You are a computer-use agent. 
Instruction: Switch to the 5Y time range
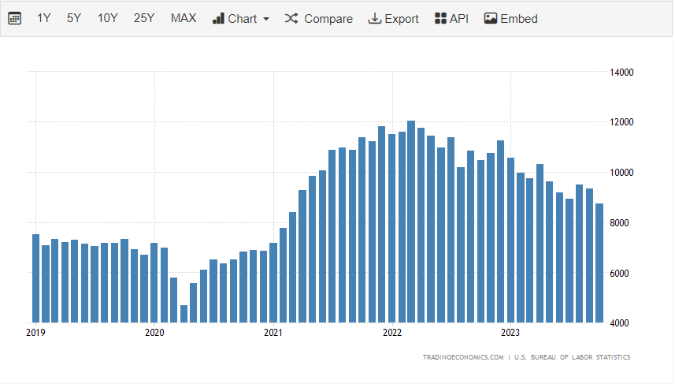(x=74, y=18)
